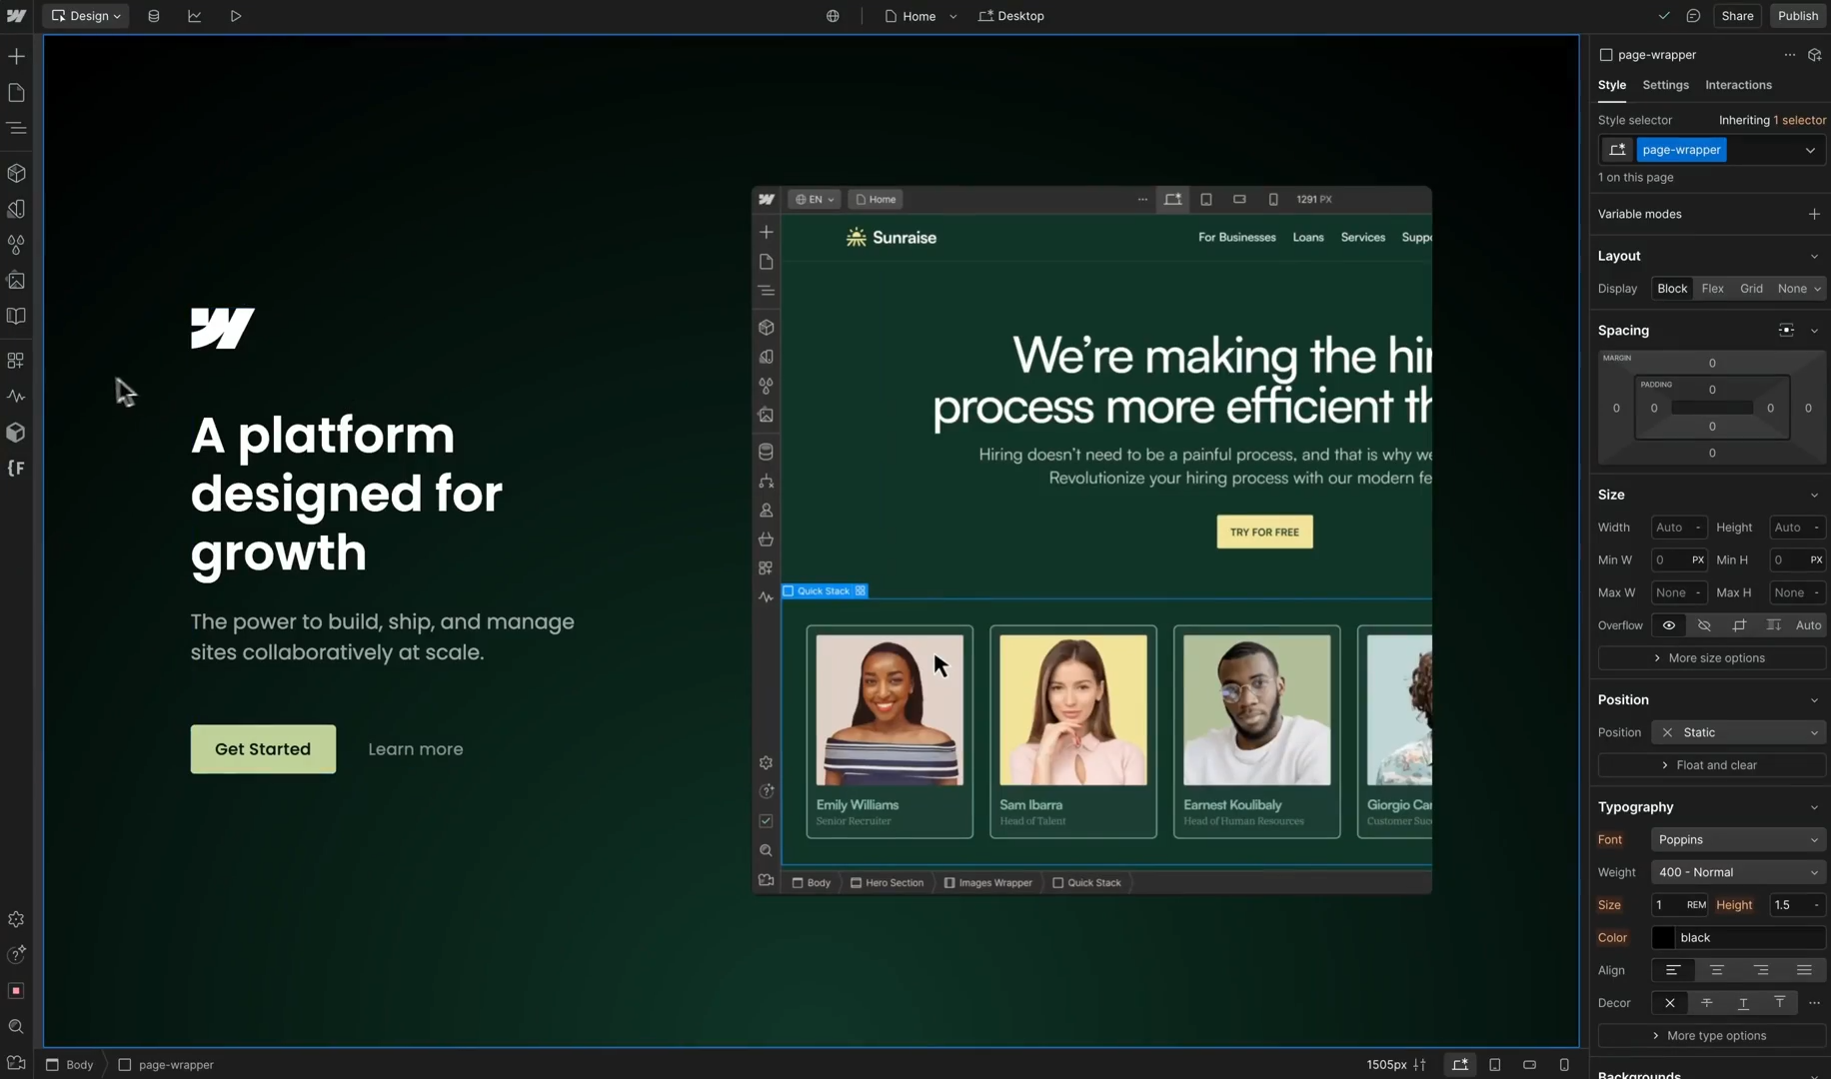This screenshot has width=1831, height=1079.
Task: Click the black text color swatch
Action: click(x=1663, y=938)
